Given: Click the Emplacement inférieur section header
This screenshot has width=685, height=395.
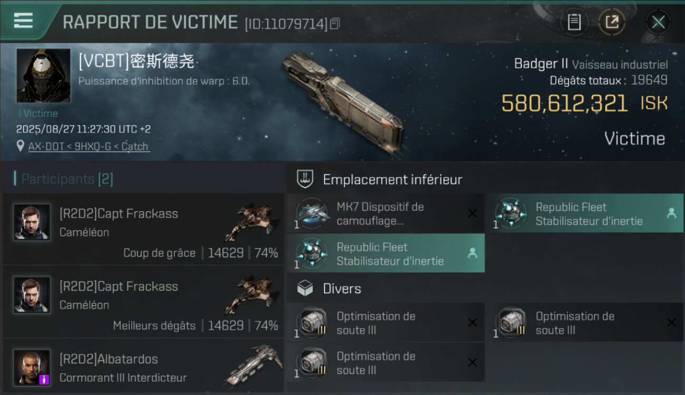Looking at the screenshot, I should 393,180.
